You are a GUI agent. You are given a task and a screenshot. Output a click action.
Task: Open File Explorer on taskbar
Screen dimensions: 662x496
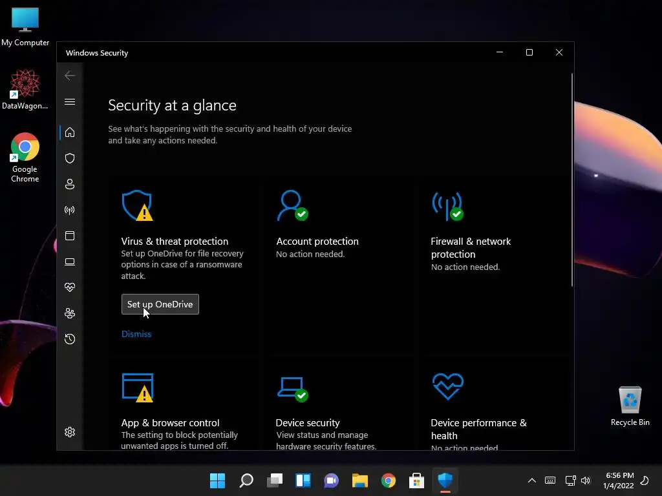360,480
